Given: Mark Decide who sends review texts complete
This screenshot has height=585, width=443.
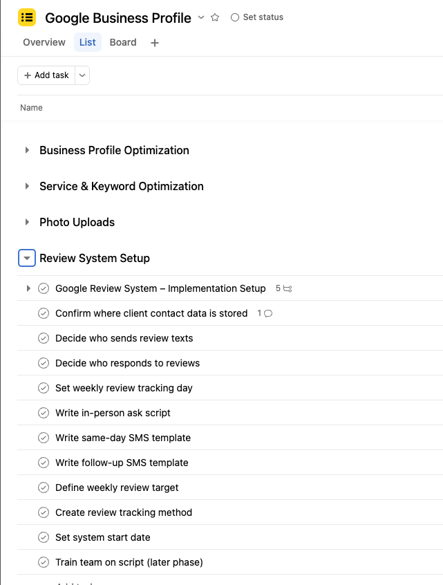Looking at the screenshot, I should tap(44, 338).
